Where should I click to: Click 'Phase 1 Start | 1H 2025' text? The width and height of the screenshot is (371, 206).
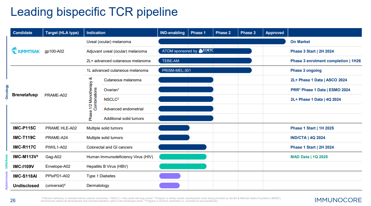click(312, 128)
